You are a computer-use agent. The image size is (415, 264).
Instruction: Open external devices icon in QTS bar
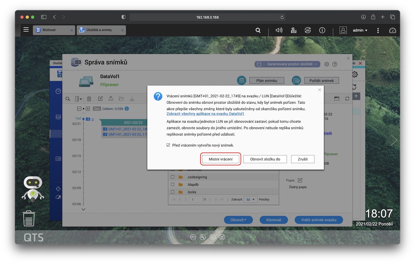pos(308,30)
